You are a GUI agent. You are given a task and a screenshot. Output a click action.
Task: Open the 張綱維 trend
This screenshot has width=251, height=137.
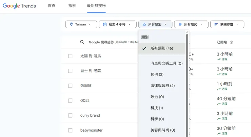[x=86, y=86]
